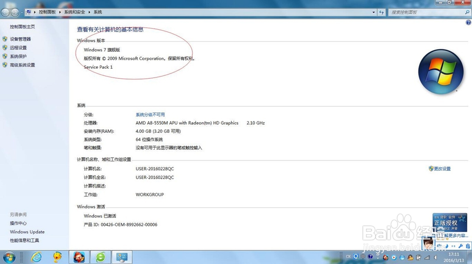Open the red cartoon character taskbar app
This screenshot has height=264, width=472.
pos(79,257)
